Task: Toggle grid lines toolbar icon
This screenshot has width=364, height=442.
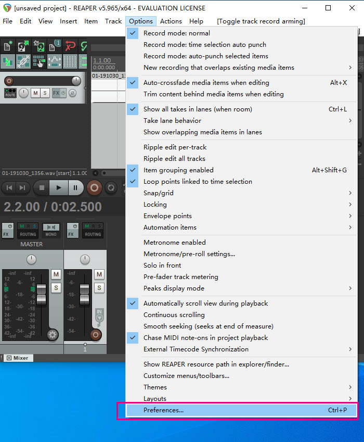Action: [70, 62]
